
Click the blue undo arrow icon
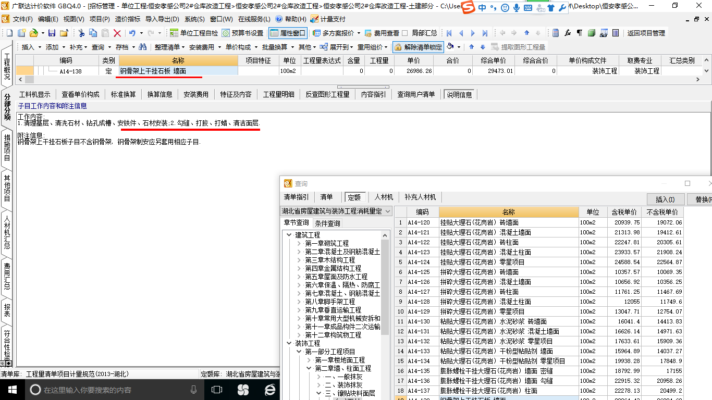[x=132, y=33]
